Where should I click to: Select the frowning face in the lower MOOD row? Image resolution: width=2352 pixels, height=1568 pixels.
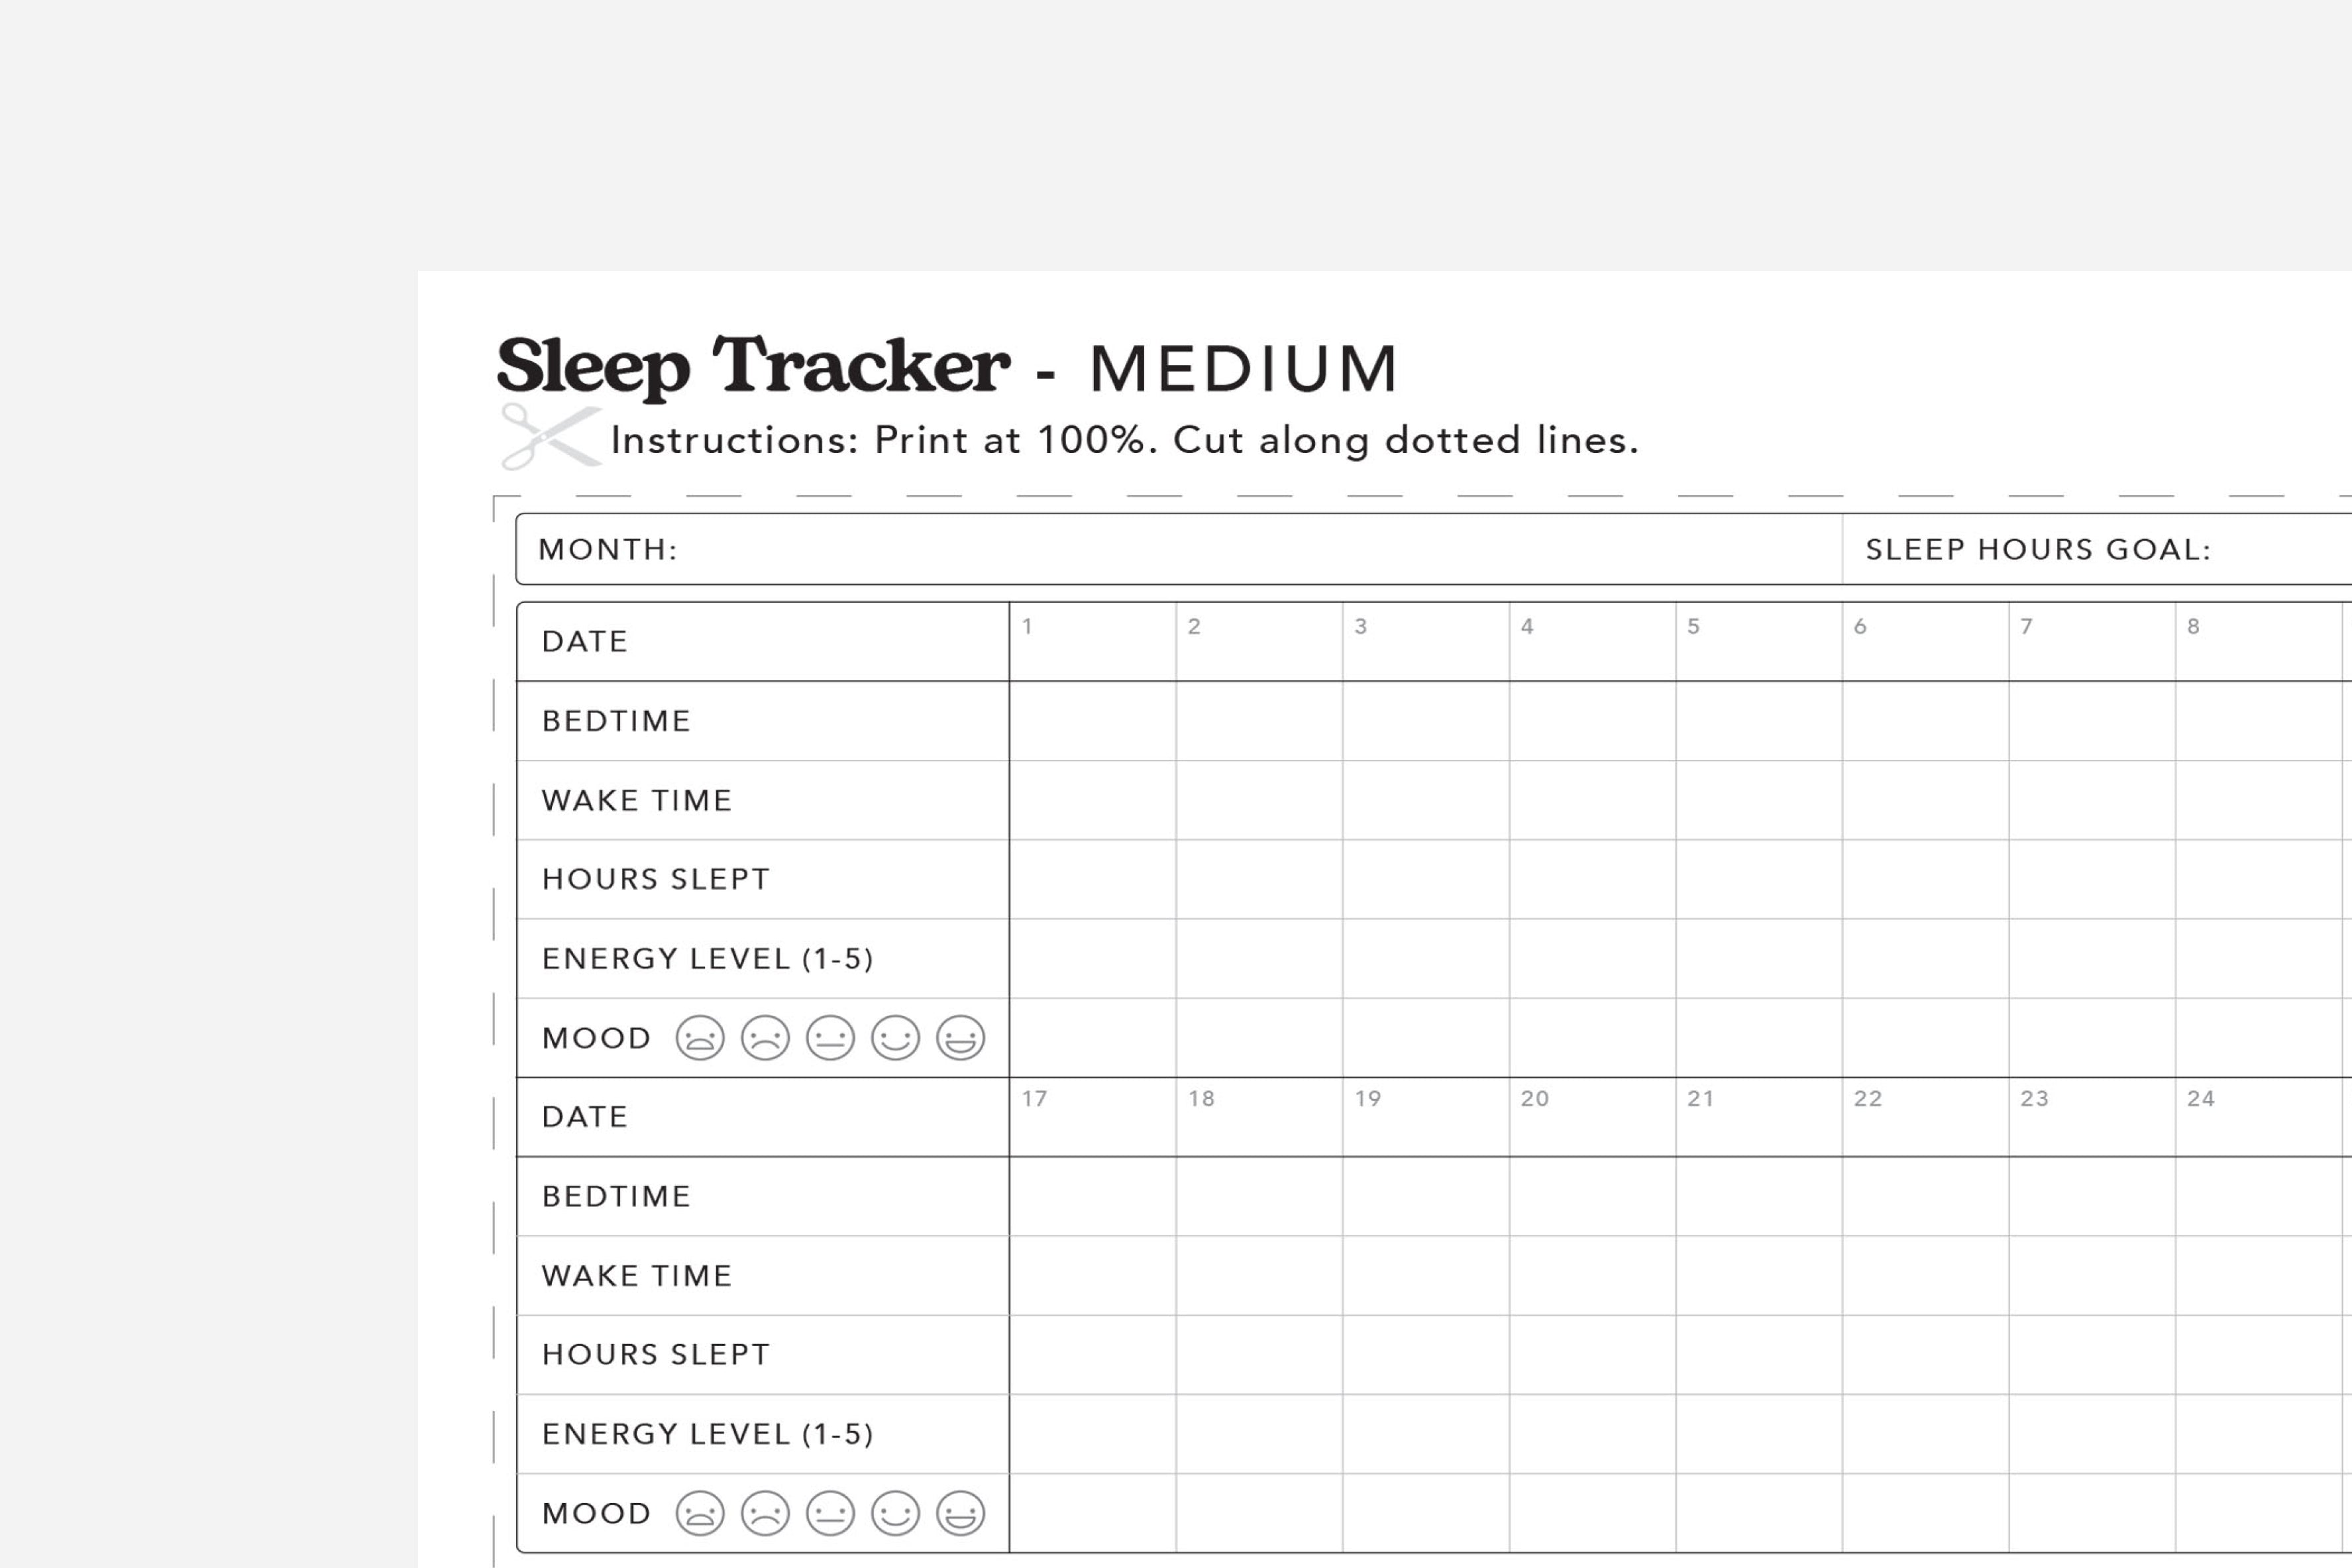765,1513
